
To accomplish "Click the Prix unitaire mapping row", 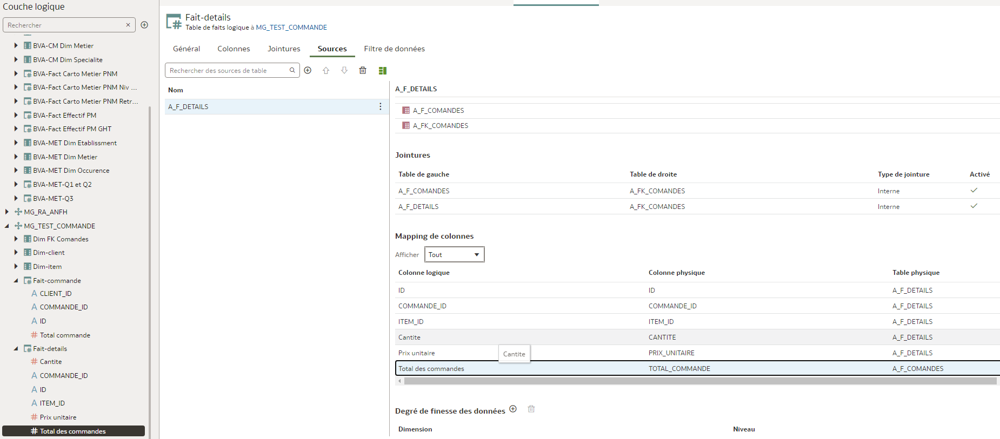I will [697, 353].
